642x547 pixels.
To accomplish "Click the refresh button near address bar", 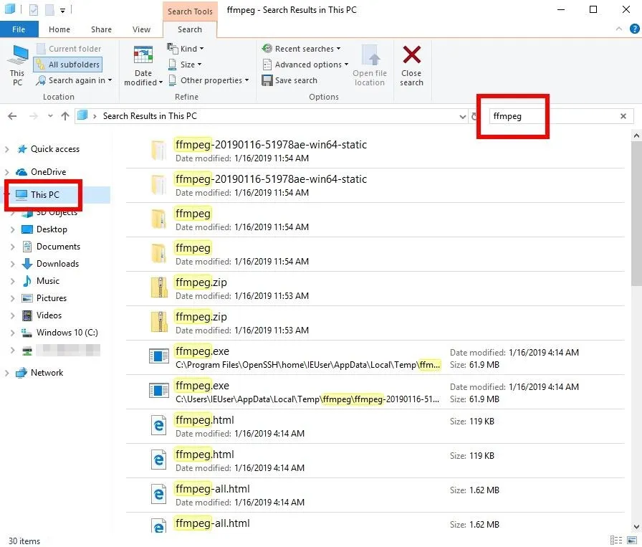I will [474, 117].
